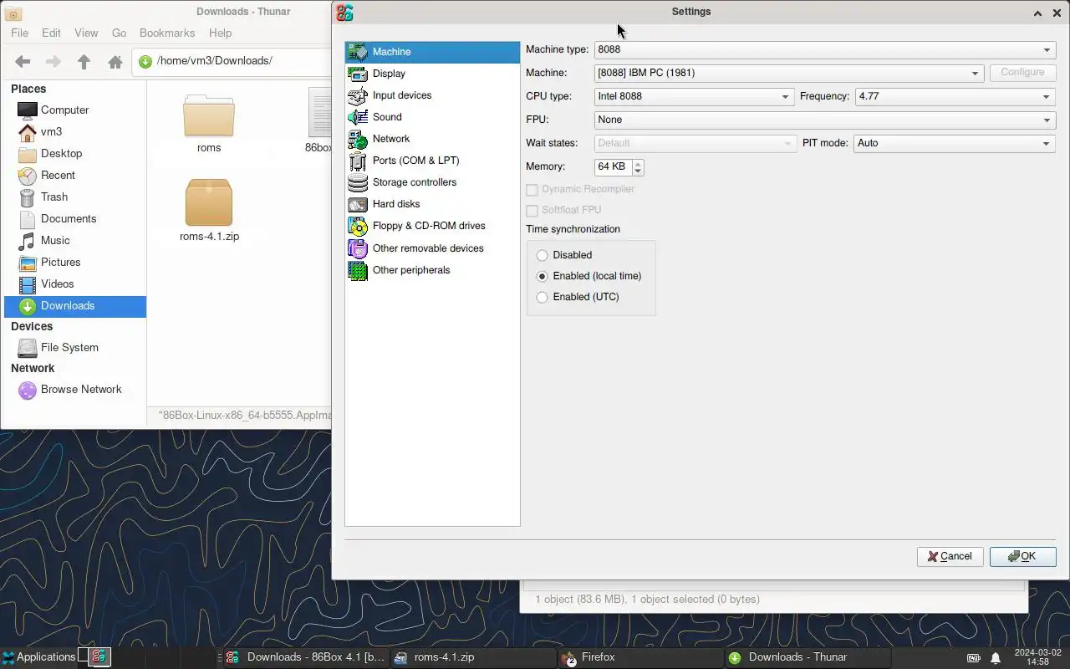Open the Applications menu in panel
The height and width of the screenshot is (669, 1070).
click(x=38, y=657)
